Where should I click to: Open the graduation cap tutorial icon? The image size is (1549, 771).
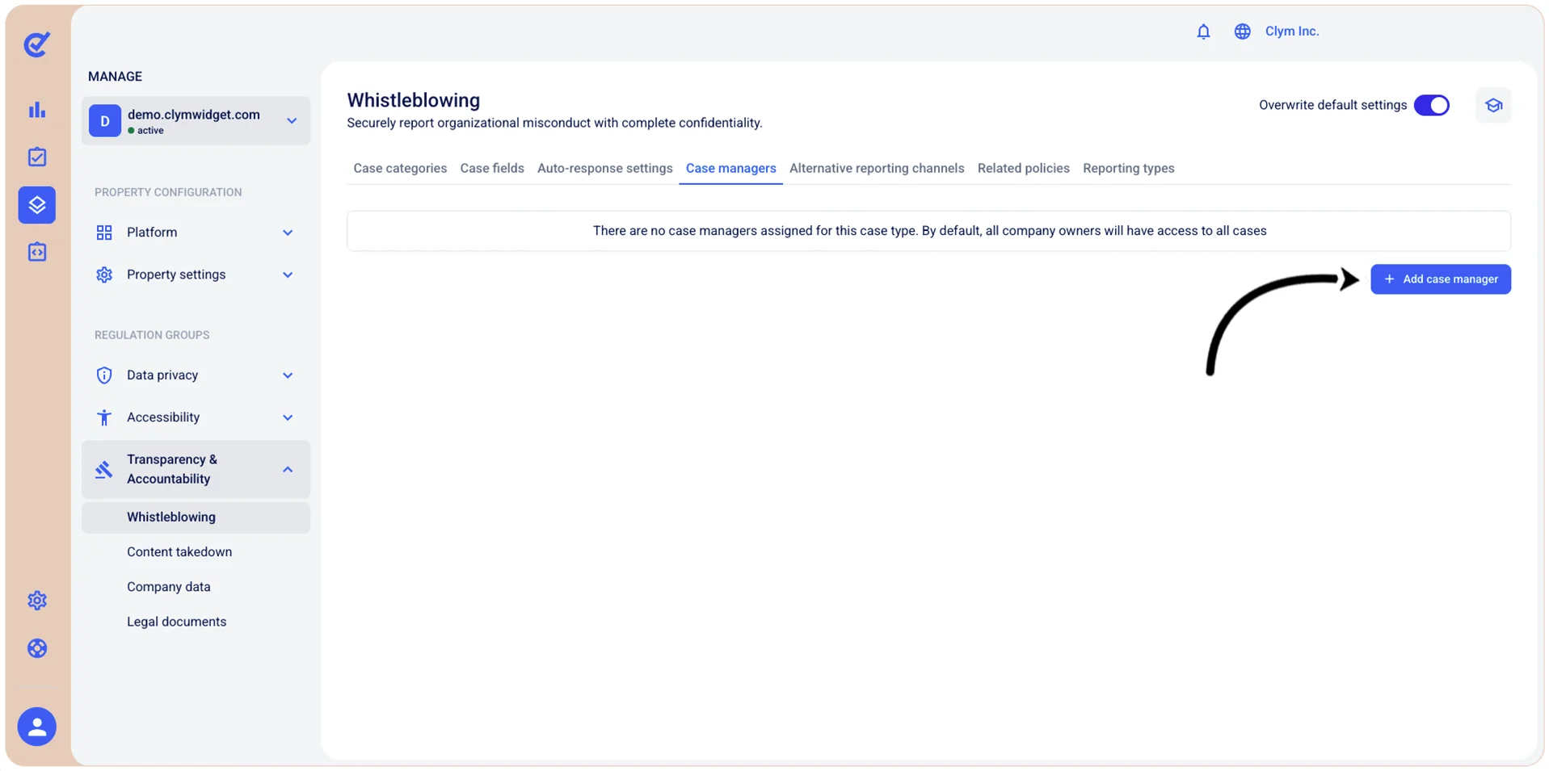tap(1493, 106)
